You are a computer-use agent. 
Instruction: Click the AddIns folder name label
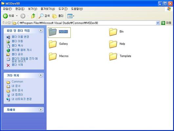click(63, 32)
